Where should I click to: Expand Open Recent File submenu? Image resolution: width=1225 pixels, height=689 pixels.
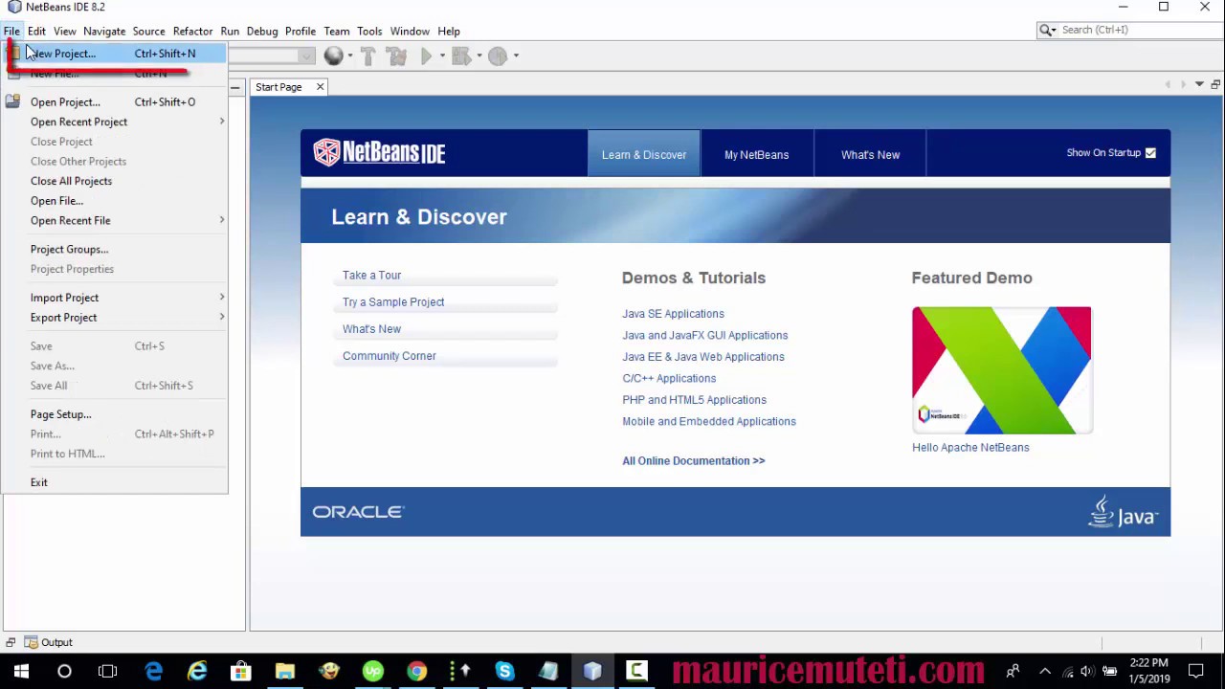click(222, 220)
